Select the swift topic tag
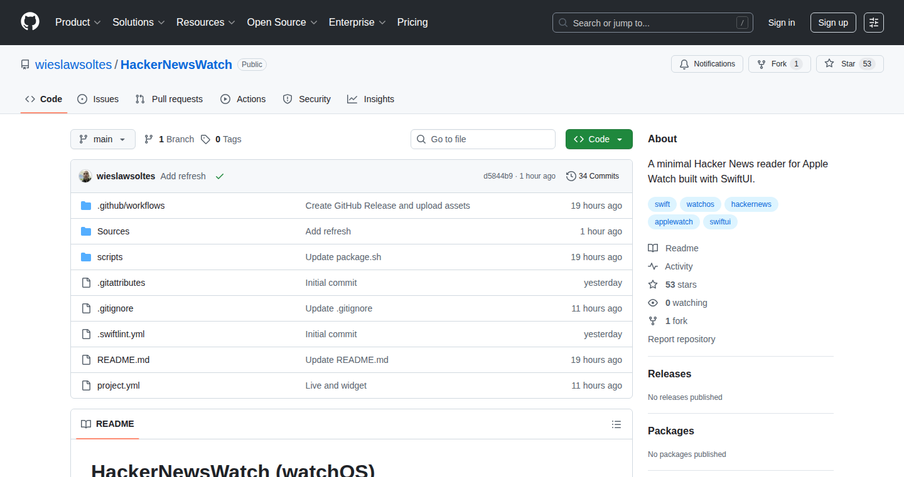This screenshot has width=904, height=477. click(x=662, y=204)
